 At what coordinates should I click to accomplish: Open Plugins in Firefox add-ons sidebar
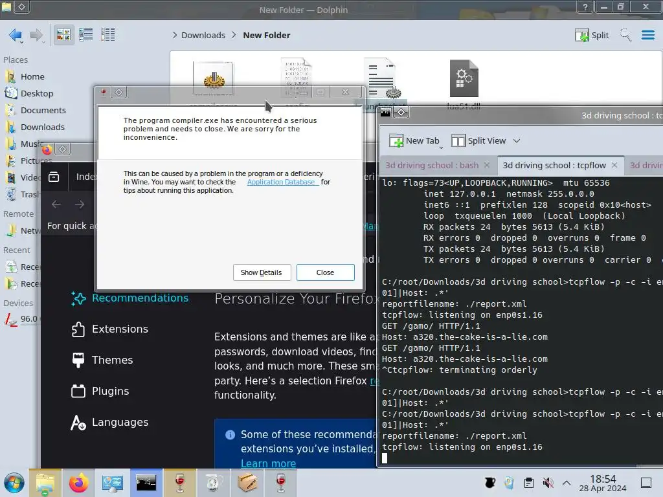(100, 392)
